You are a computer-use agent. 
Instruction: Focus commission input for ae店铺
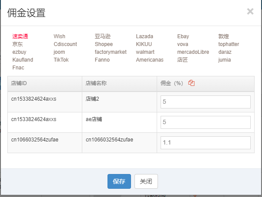coord(205,122)
